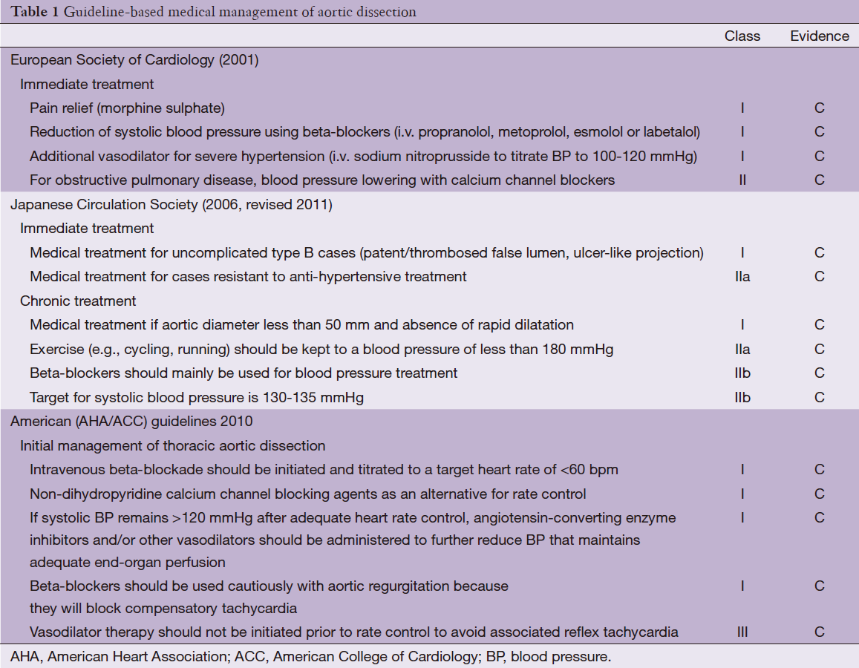859x668 pixels.
Task: Click the abbreviations footnote starting 'AHA, American Heart Association'
Action: [310, 657]
